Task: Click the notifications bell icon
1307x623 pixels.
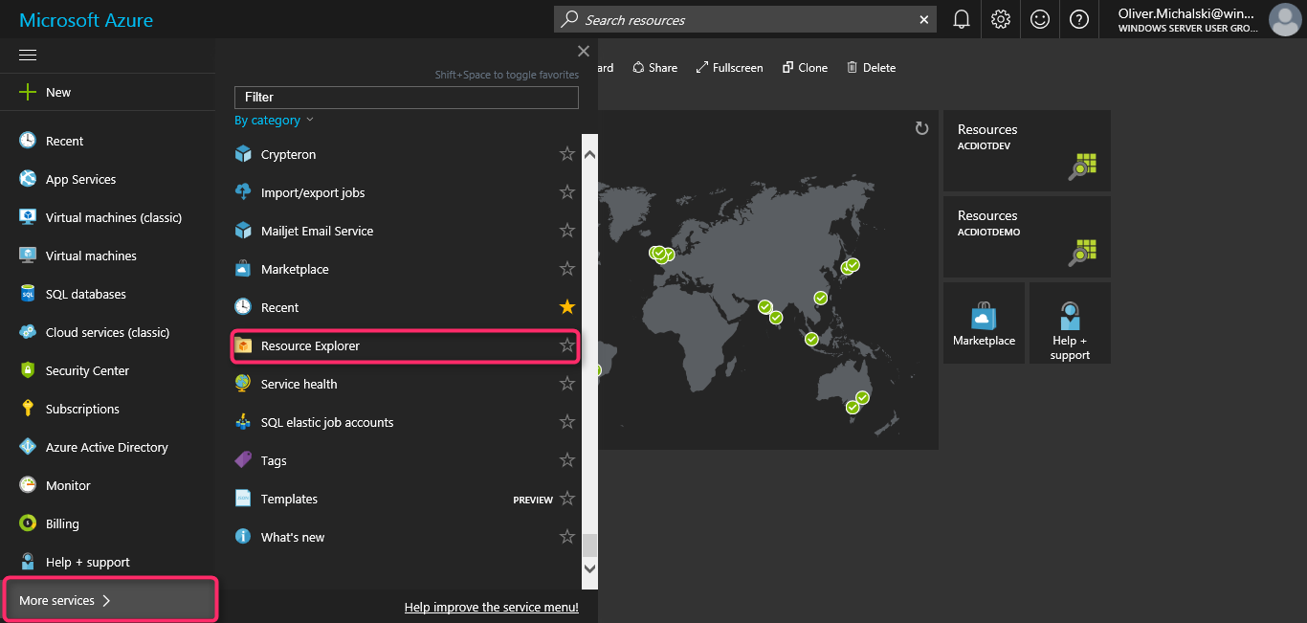Action: pos(962,19)
